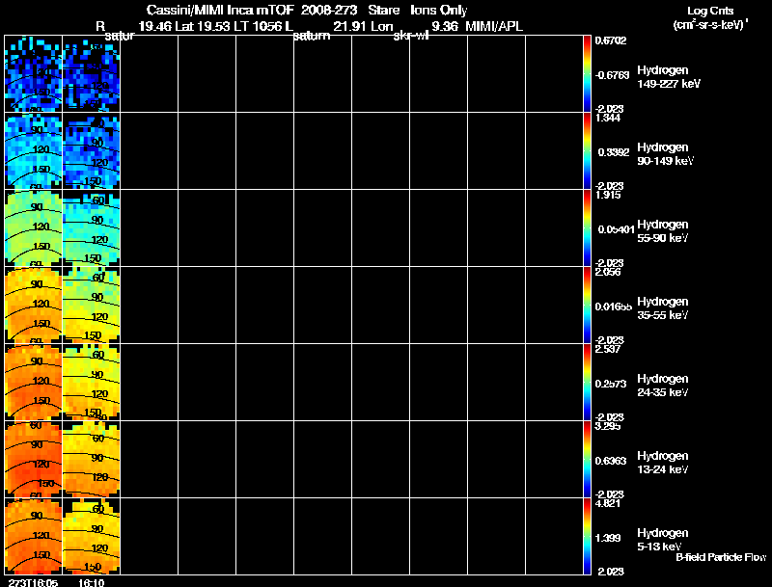Click the '149-227 keV' energy label

(x=669, y=84)
